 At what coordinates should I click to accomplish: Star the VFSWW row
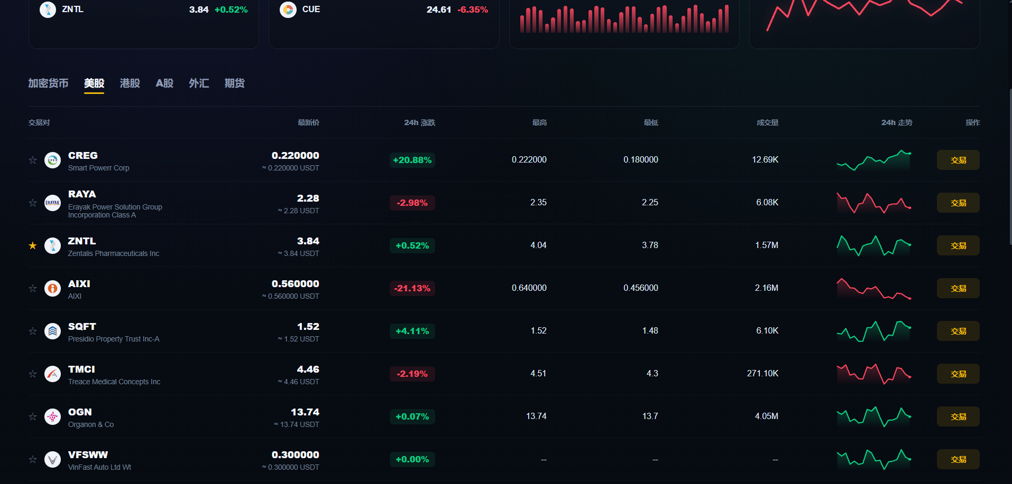33,459
